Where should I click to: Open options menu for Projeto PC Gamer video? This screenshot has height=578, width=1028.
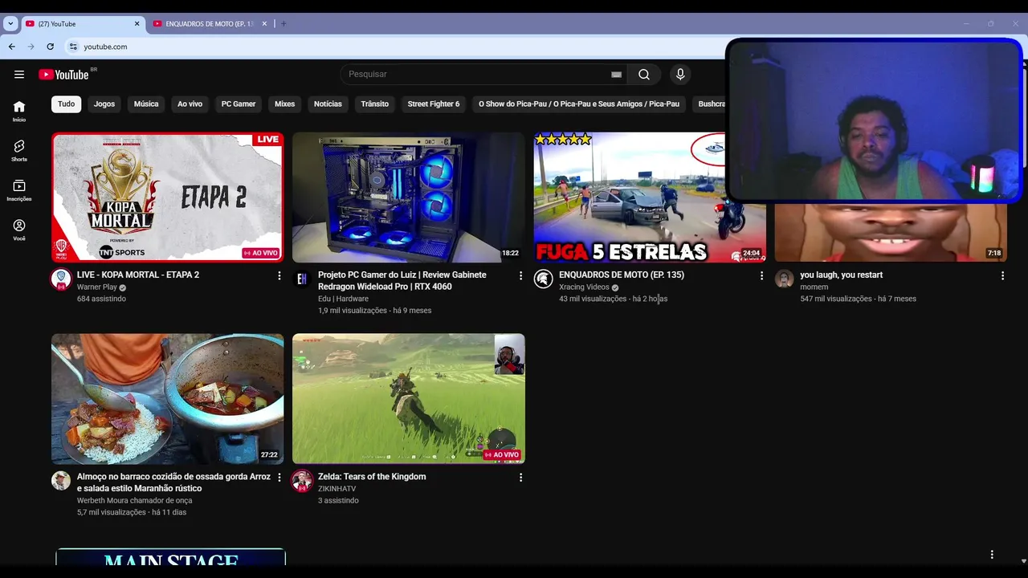(520, 275)
